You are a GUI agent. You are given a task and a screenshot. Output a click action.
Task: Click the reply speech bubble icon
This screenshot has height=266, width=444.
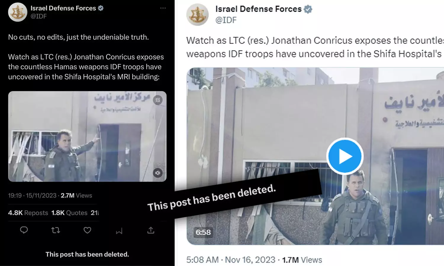click(24, 230)
